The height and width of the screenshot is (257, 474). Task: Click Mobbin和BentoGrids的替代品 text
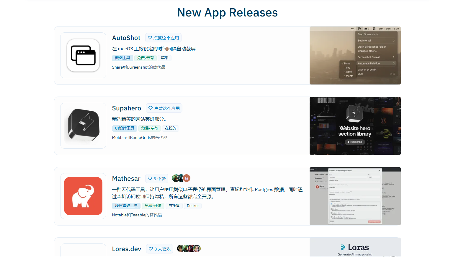pos(140,138)
